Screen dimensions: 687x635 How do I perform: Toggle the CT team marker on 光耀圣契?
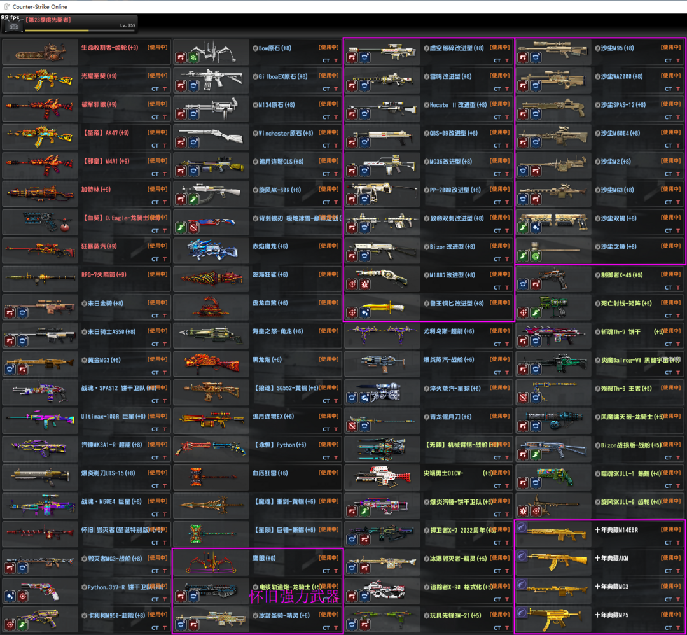pos(155,89)
